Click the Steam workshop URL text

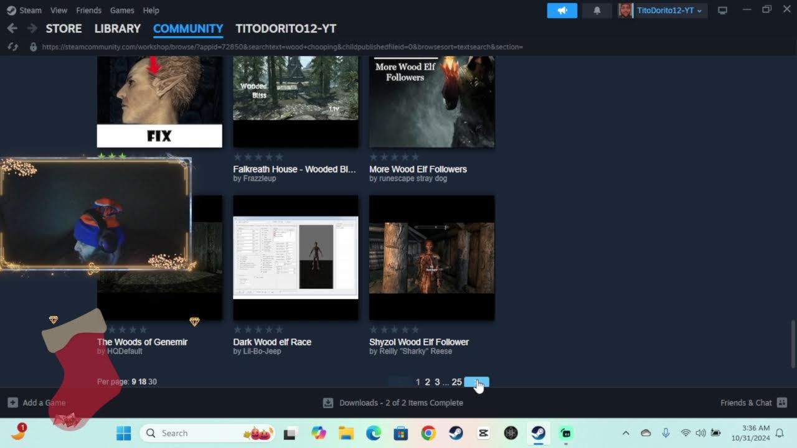coord(282,47)
